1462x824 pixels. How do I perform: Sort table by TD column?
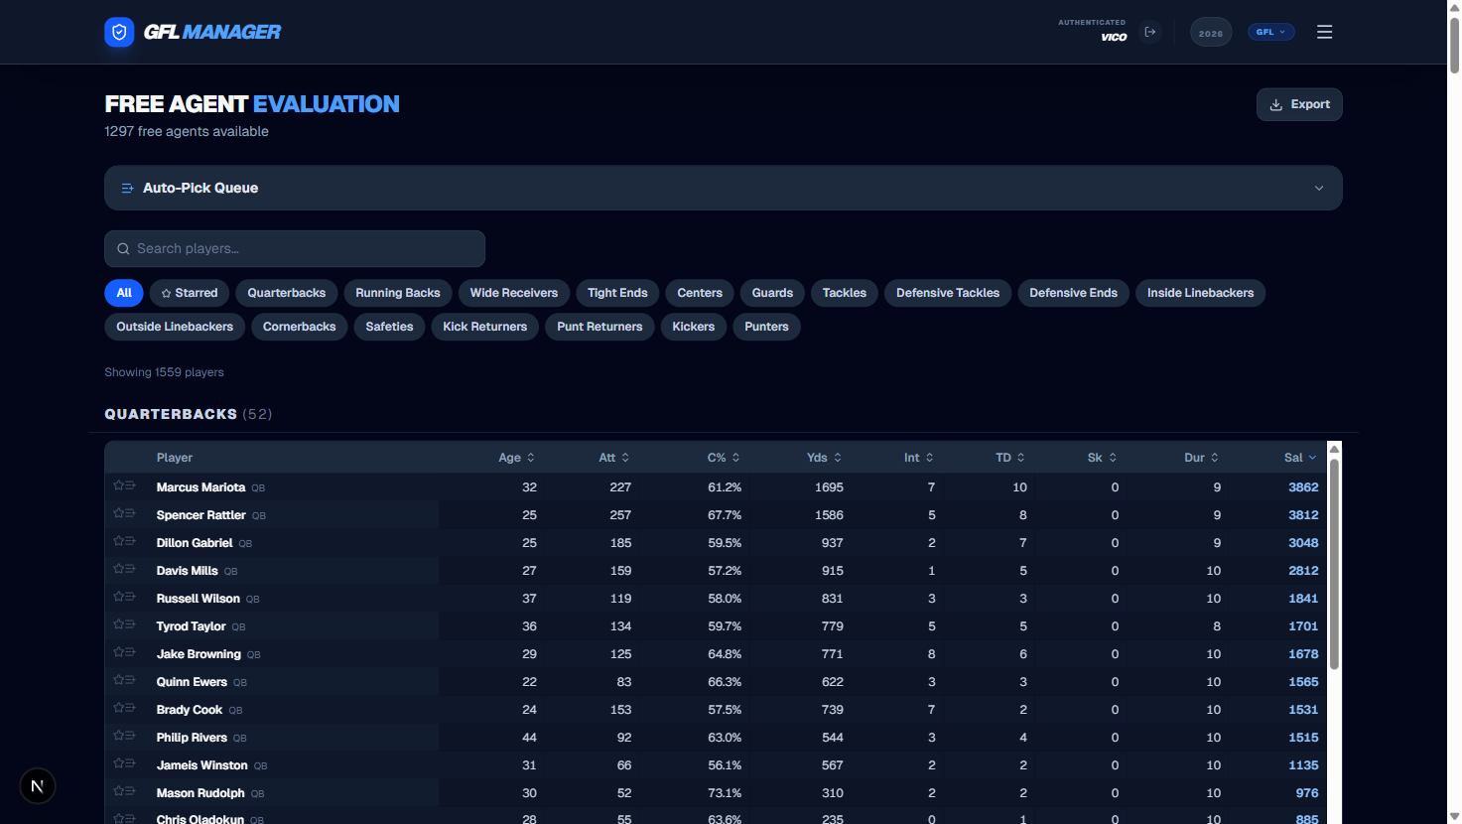tap(1010, 458)
